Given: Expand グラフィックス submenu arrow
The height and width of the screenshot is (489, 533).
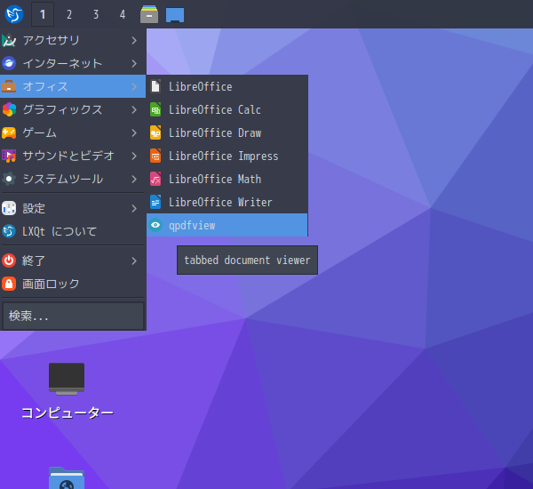Looking at the screenshot, I should pyautogui.click(x=134, y=110).
